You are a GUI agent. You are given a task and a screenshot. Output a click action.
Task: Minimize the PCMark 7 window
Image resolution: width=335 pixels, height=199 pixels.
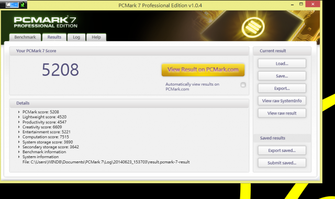coord(292,4)
